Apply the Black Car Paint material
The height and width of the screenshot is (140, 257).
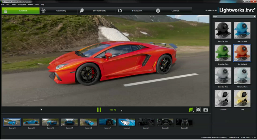click(223, 30)
